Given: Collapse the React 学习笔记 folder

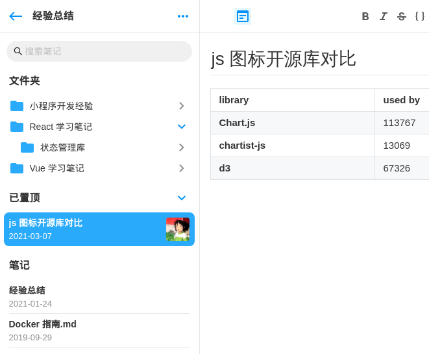Looking at the screenshot, I should pos(182,127).
